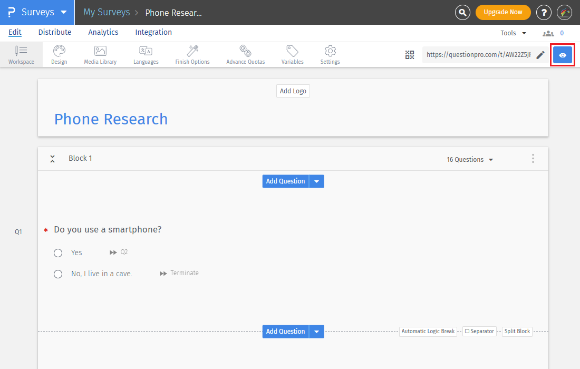Edit the survey URL with the pencil icon
This screenshot has height=369, width=580.
(x=540, y=55)
